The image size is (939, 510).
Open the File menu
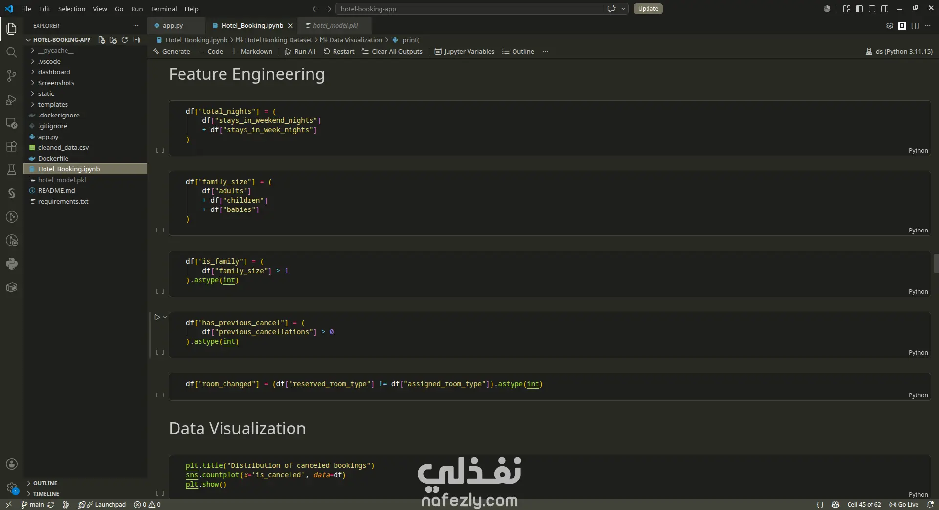pos(26,9)
